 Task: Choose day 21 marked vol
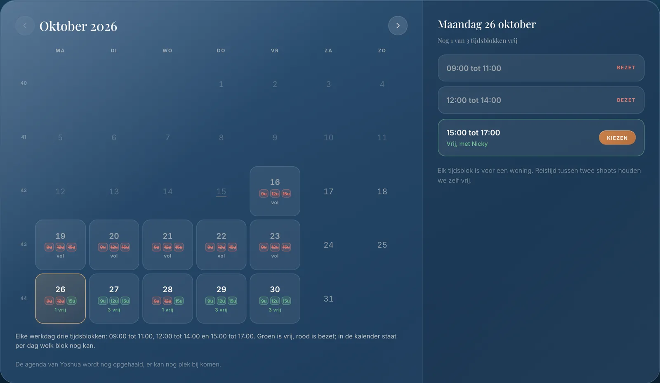point(167,245)
